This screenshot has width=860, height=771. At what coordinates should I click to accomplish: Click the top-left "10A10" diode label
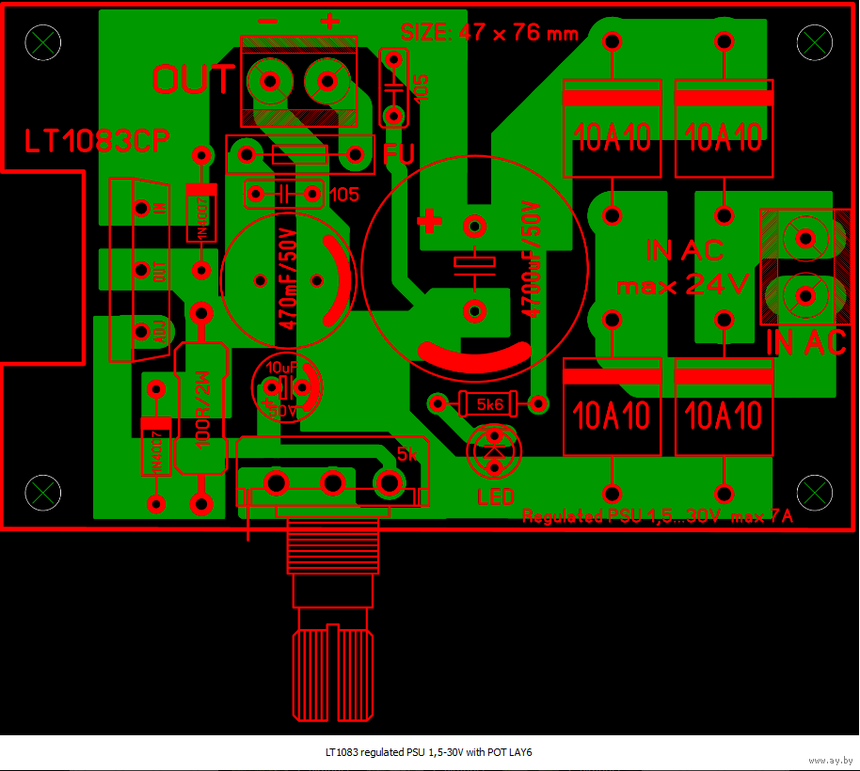[613, 137]
